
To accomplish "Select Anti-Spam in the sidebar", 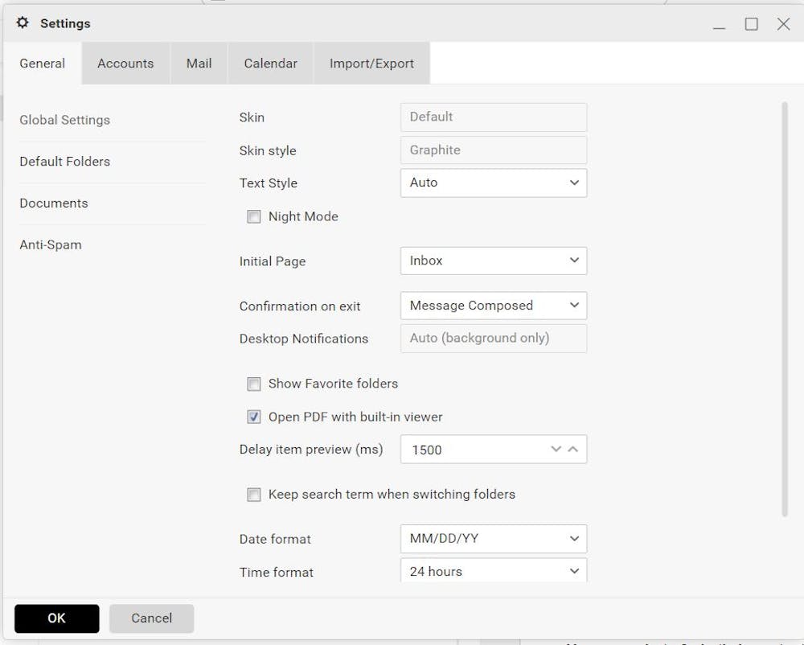I will point(51,244).
